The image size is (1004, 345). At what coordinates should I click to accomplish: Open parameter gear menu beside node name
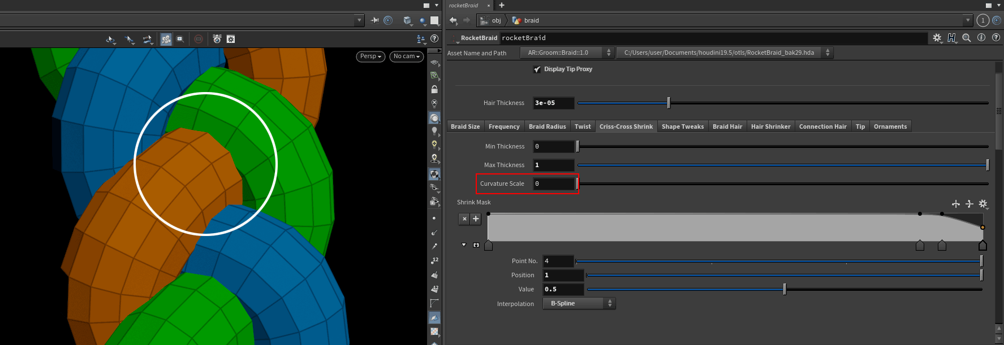click(937, 38)
